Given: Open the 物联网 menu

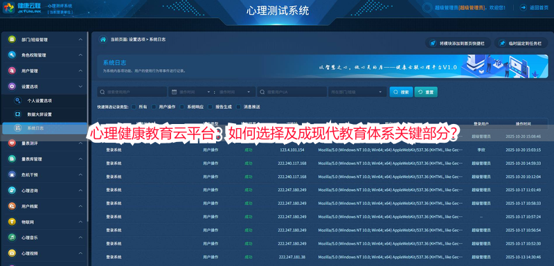Looking at the screenshot, I should (44, 222).
